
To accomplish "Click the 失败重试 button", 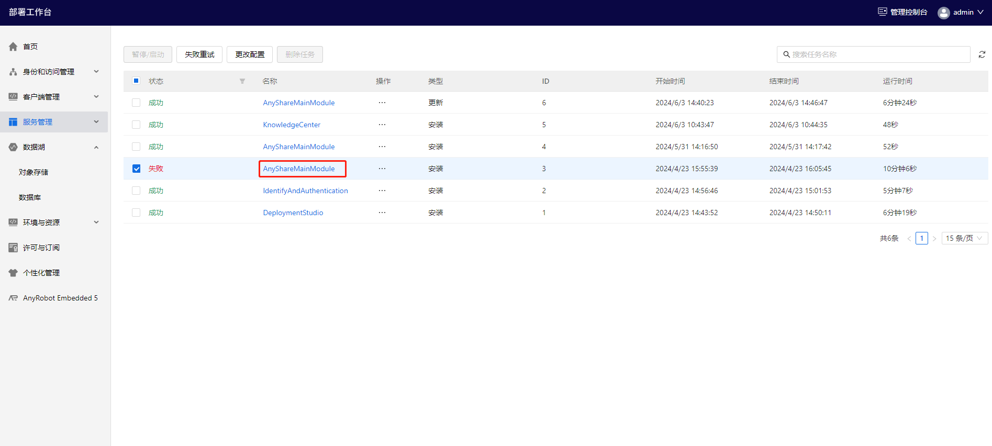I will (x=199, y=54).
